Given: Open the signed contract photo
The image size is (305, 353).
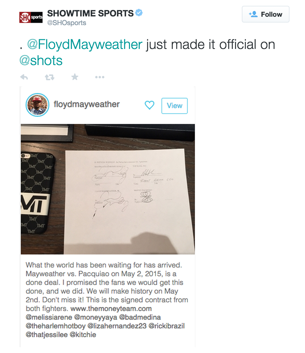Looking at the screenshot, I should [x=108, y=189].
